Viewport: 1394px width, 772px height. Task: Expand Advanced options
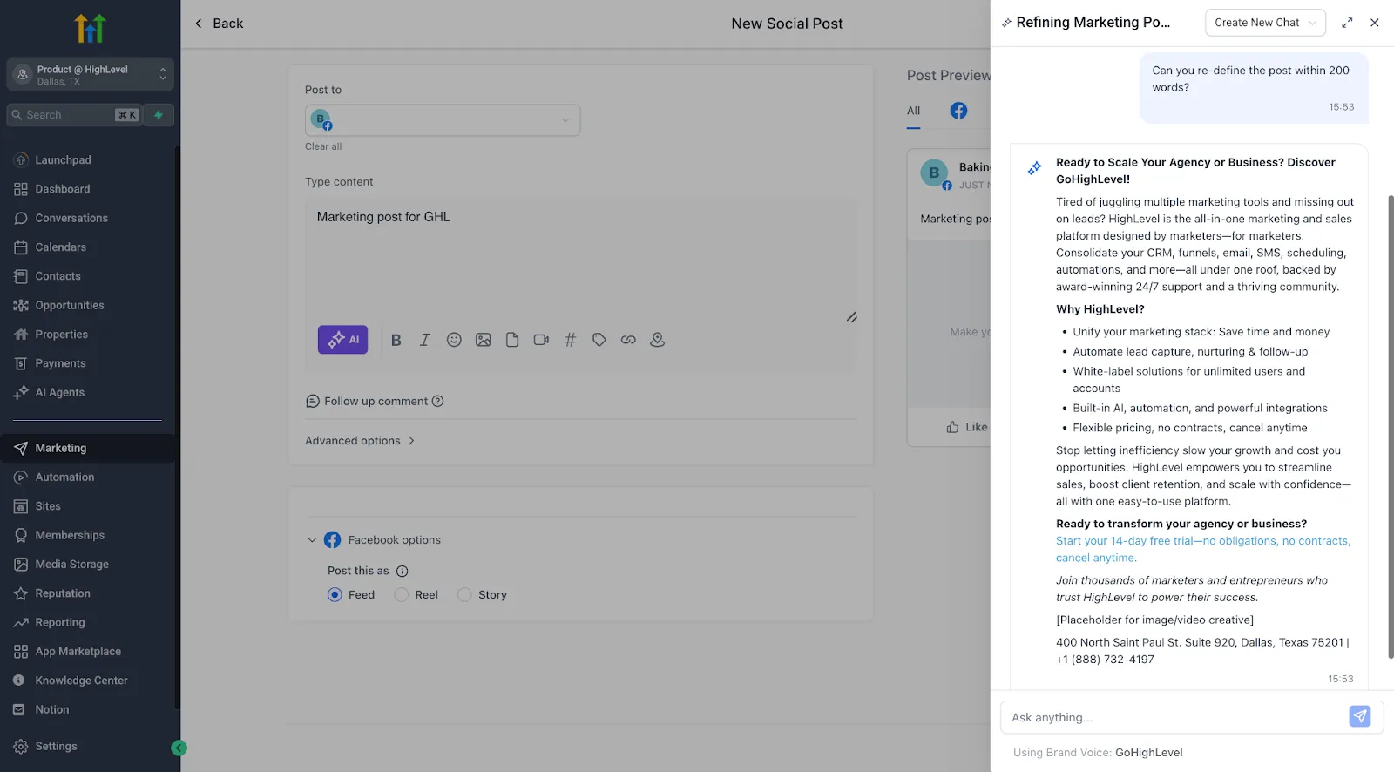pos(360,441)
